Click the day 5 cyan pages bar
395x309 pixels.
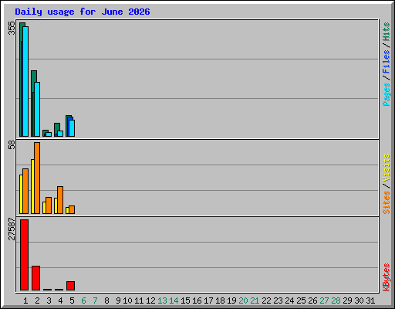(72, 128)
